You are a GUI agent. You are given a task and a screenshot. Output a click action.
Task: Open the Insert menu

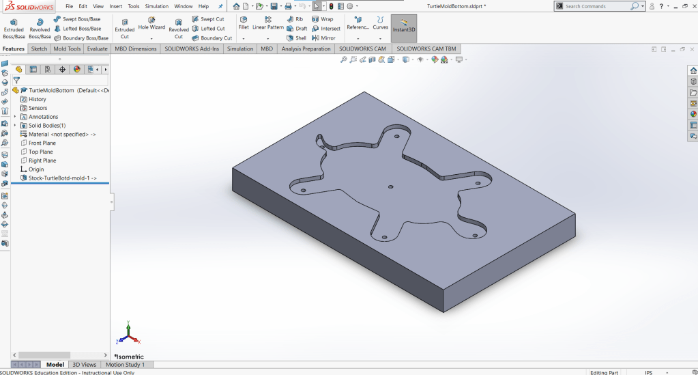click(116, 6)
